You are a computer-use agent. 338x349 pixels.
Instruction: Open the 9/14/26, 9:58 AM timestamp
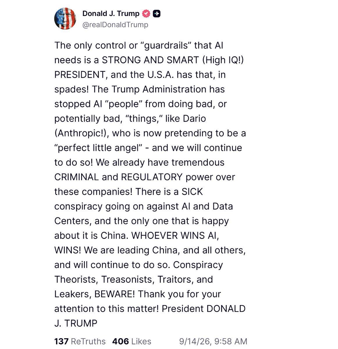click(x=213, y=341)
